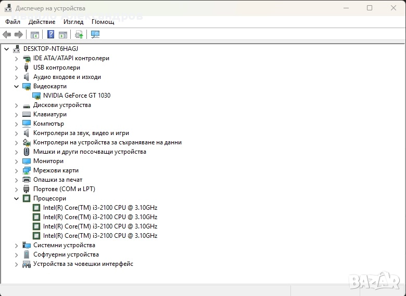Click the Back arrow toolbar icon
Image resolution: width=406 pixels, height=296 pixels.
click(7, 35)
